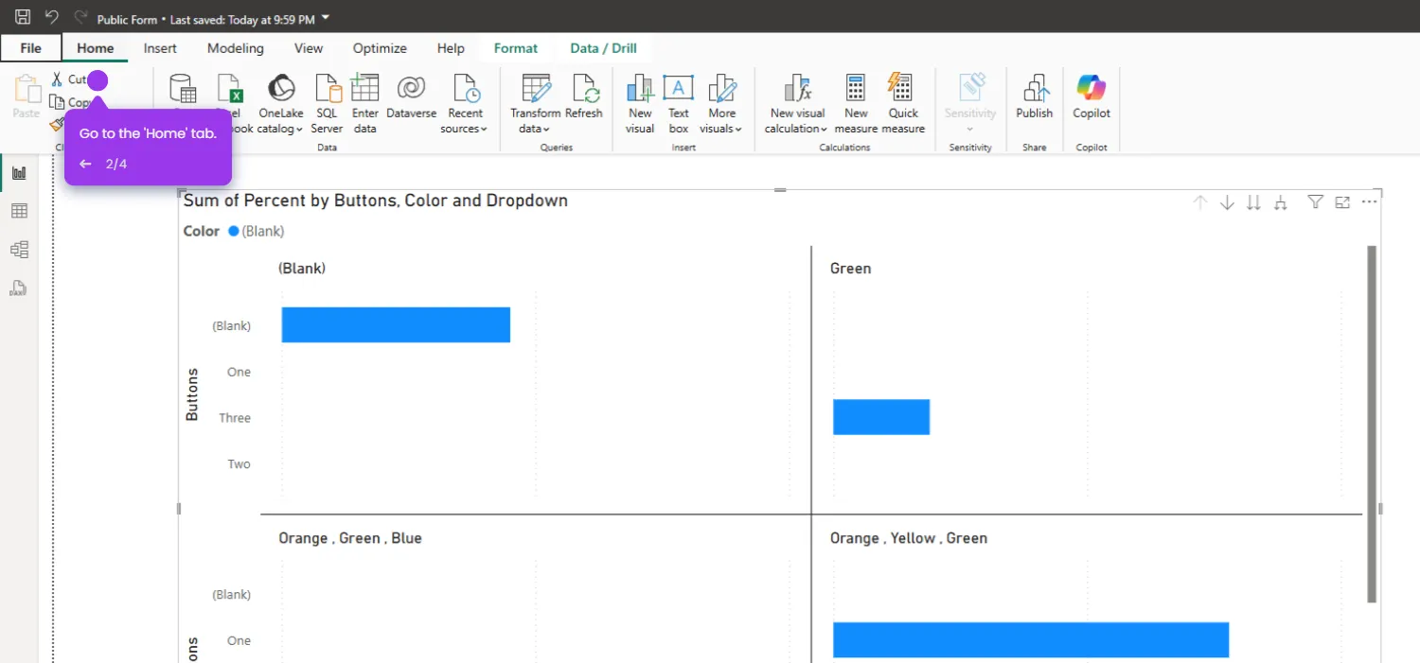Click the 'Orange , Yellow , Green' panel header
The width and height of the screenshot is (1420, 663).
(909, 538)
